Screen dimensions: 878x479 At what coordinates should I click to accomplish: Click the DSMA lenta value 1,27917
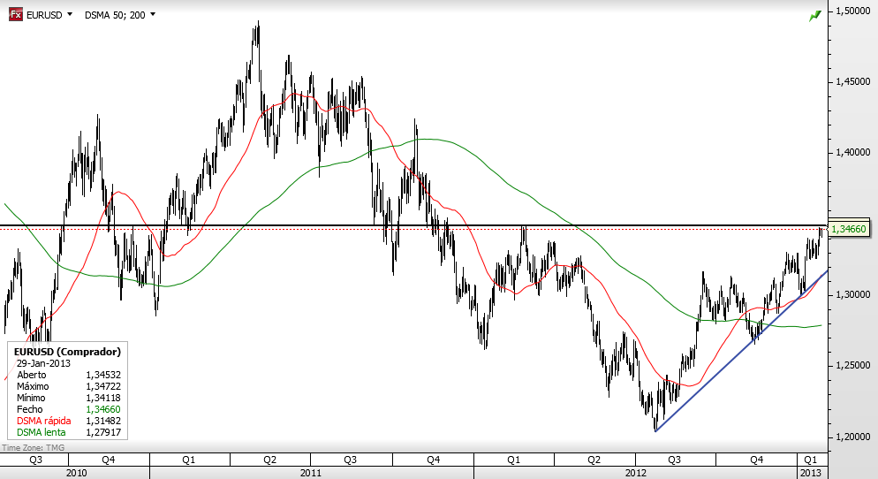click(x=103, y=432)
